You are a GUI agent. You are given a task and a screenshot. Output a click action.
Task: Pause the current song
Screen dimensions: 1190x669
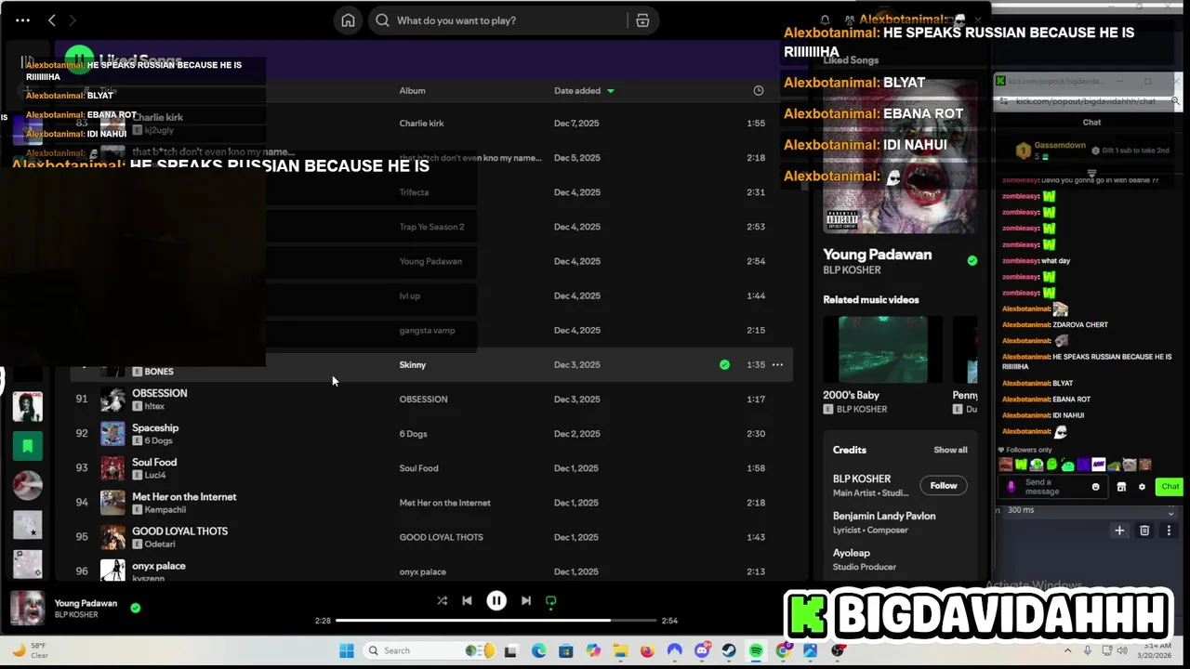[x=496, y=601]
